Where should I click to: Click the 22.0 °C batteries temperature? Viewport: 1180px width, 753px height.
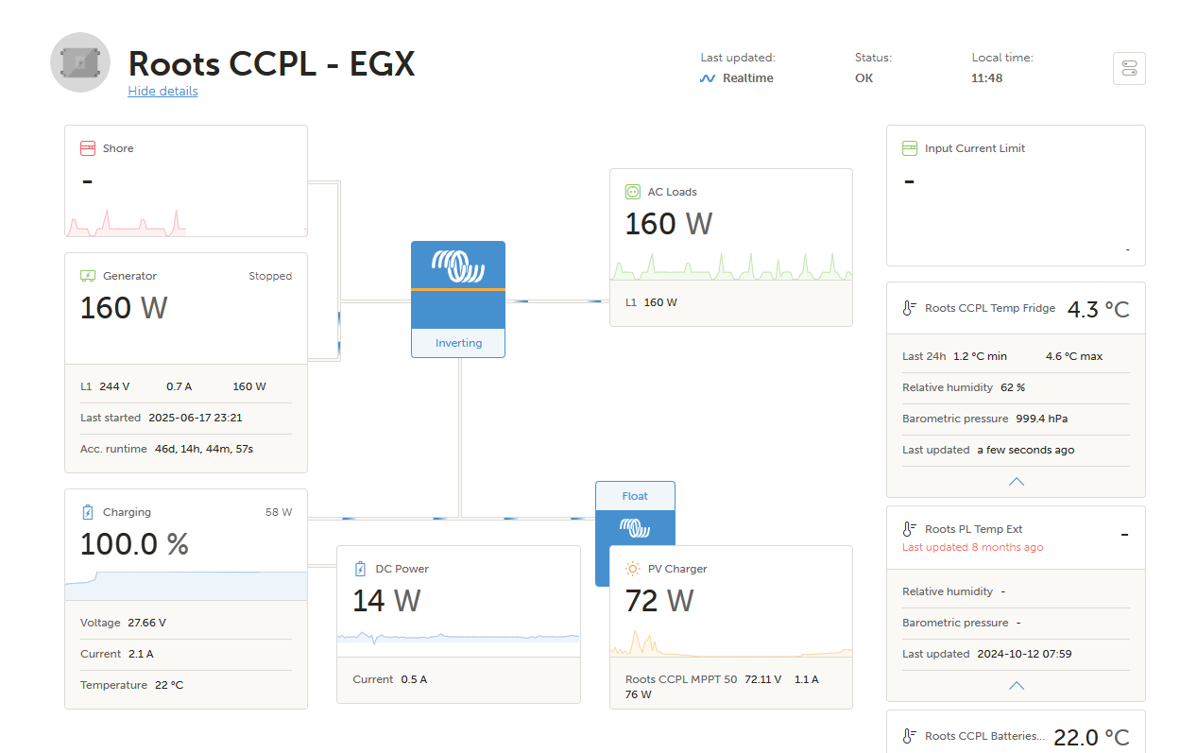[1091, 738]
